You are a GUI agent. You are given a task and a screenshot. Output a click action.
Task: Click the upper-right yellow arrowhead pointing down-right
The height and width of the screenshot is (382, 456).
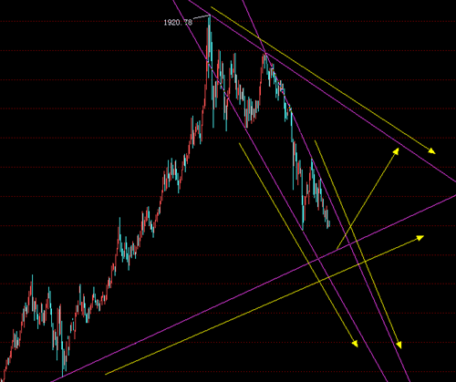pos(431,150)
